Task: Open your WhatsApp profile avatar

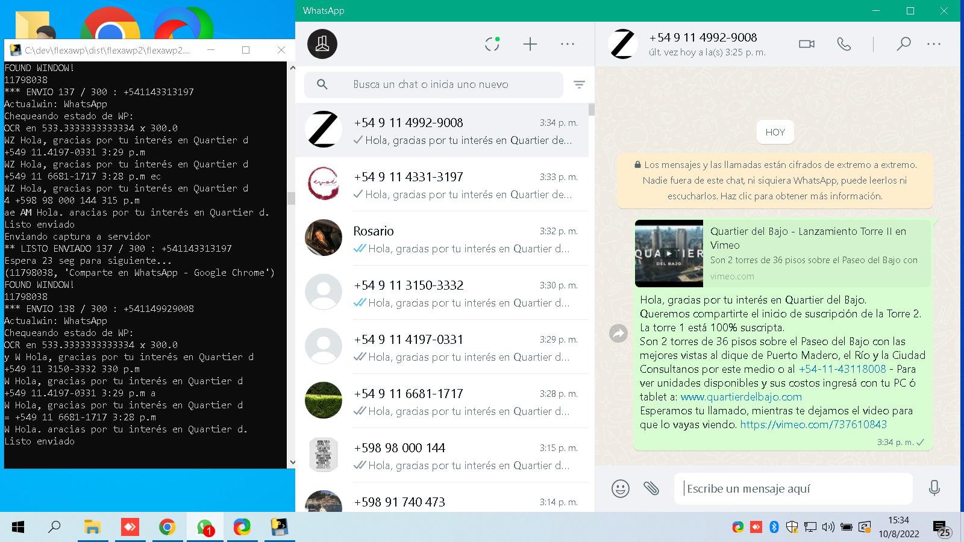Action: pyautogui.click(x=322, y=44)
